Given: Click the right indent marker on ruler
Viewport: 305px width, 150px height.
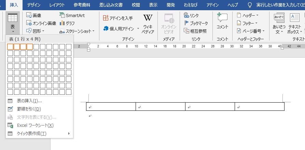Looking at the screenshot, I should (x=282, y=48).
